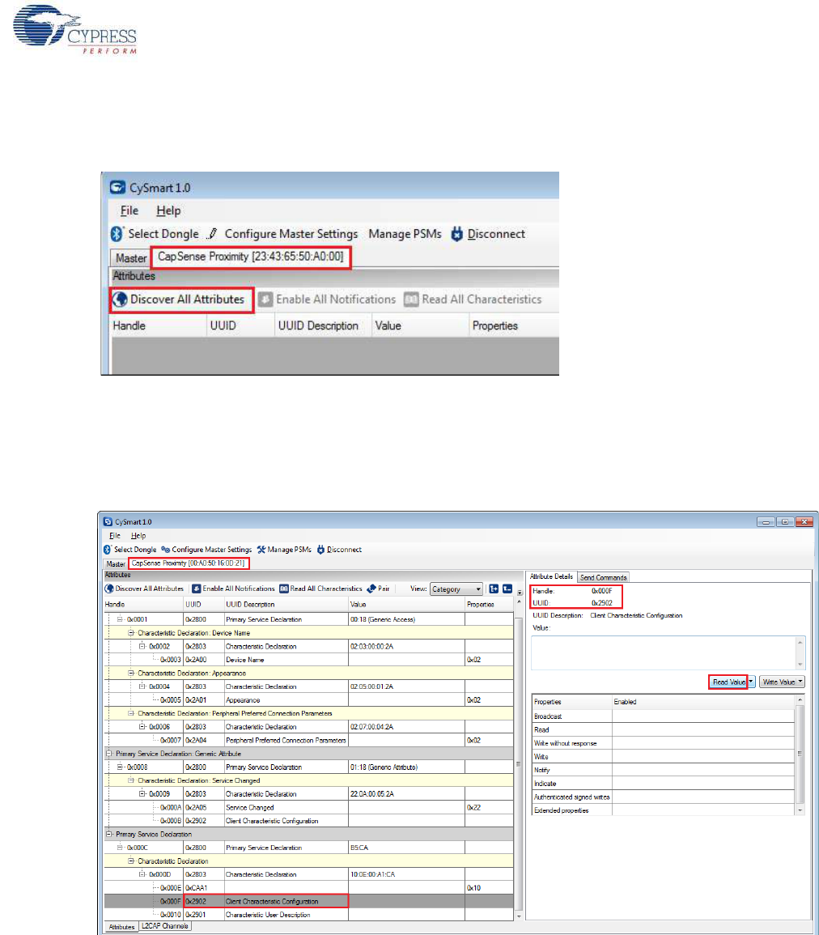Click the Write Value button
Image resolution: width=819 pixels, height=935 pixels.
(779, 682)
